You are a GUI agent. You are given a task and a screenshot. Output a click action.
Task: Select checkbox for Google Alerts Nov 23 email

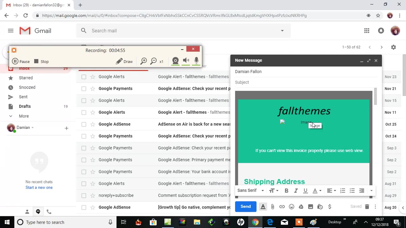(x=84, y=77)
